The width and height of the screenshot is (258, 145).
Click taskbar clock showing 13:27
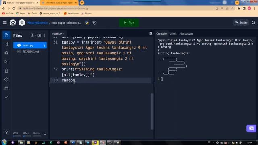click(x=249, y=143)
